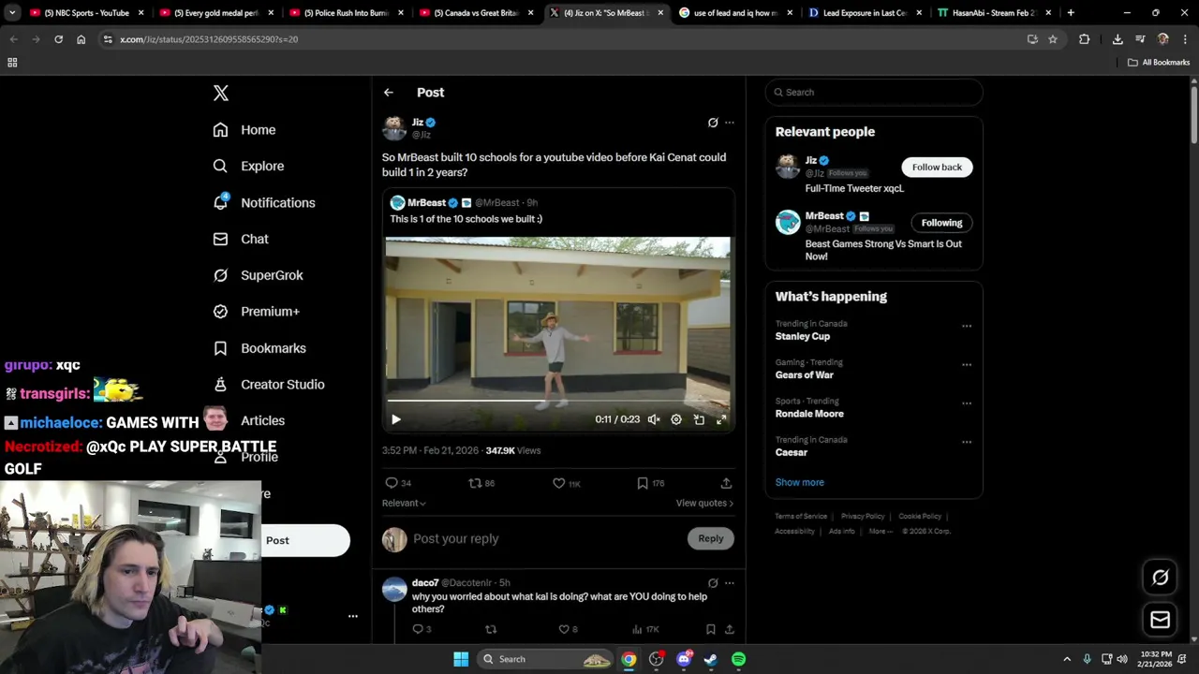Open more options for Rondale Moore trend

(967, 403)
